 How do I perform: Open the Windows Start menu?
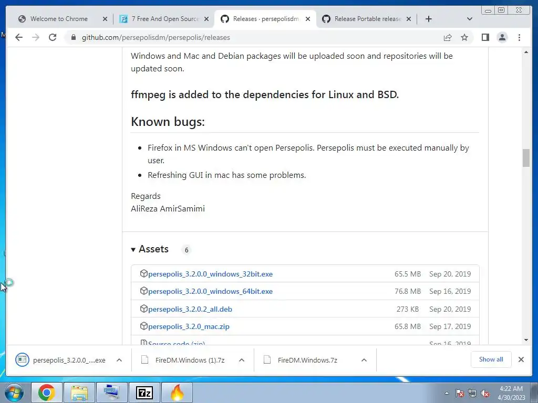coord(14,393)
